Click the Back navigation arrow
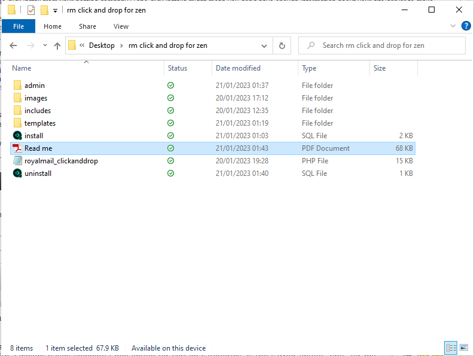 (x=13, y=45)
